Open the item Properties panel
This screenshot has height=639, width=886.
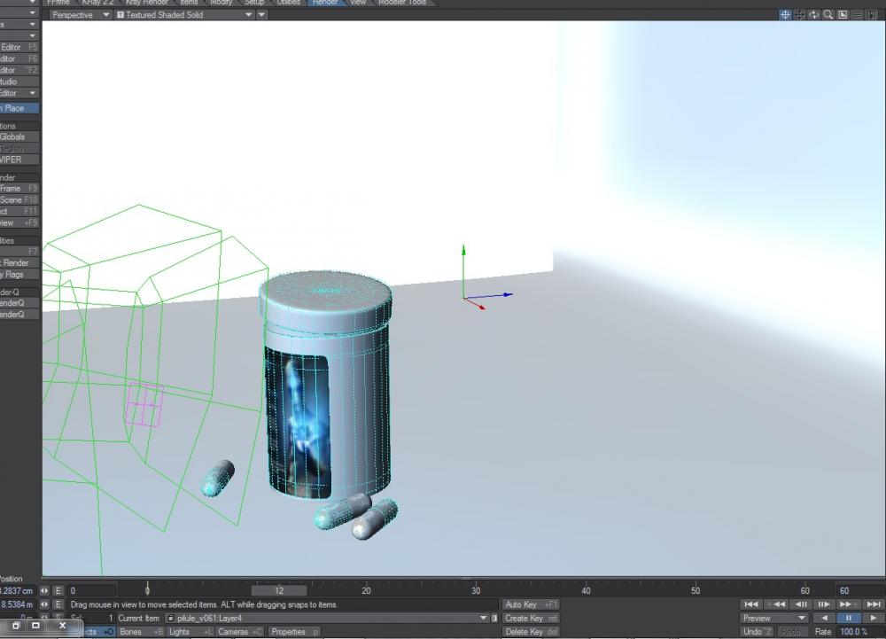coord(294,632)
